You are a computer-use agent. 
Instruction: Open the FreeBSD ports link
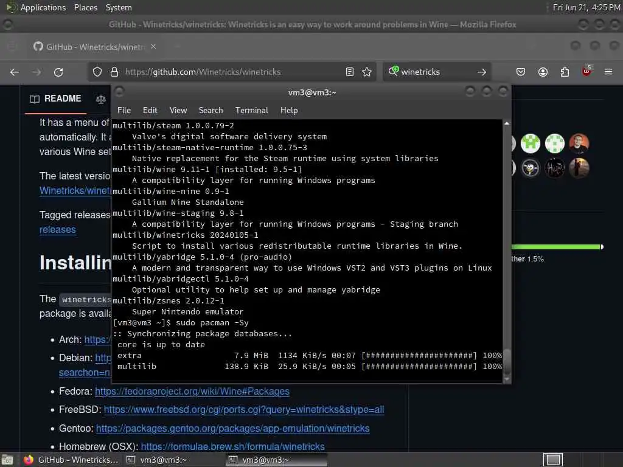coord(244,409)
